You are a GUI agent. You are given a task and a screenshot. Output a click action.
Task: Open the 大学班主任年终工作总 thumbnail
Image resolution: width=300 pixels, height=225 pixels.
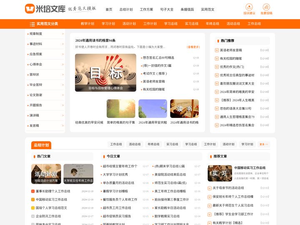point(78,174)
